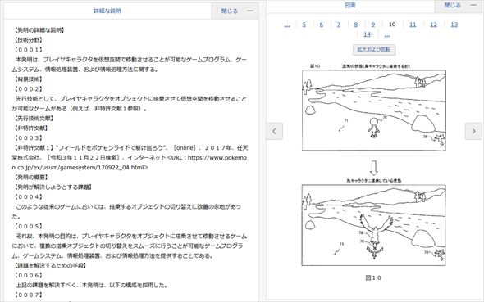Click paragraph number 【０００４】
This screenshot has width=484, height=302.
(28, 196)
